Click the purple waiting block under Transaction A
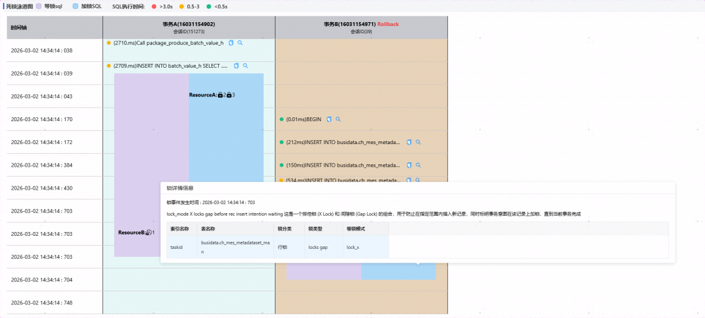Image resolution: width=705 pixels, height=318 pixels. click(151, 165)
